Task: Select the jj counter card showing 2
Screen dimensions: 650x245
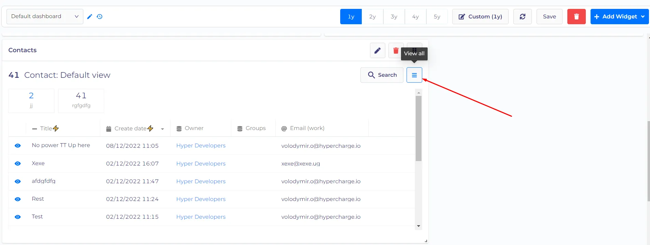Action: point(31,101)
